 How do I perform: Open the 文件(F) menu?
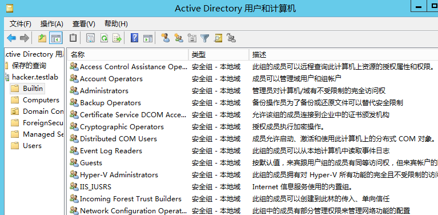coord(21,24)
